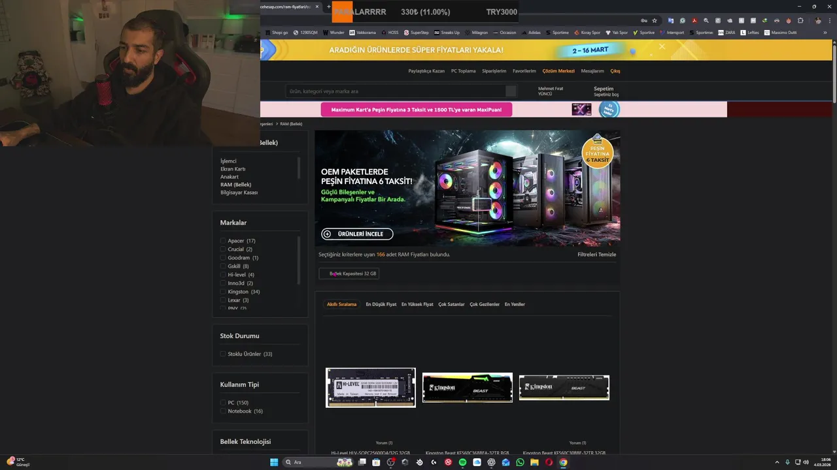Check the Gskill brand filter
Viewport: 837px width, 470px height.
click(x=223, y=266)
